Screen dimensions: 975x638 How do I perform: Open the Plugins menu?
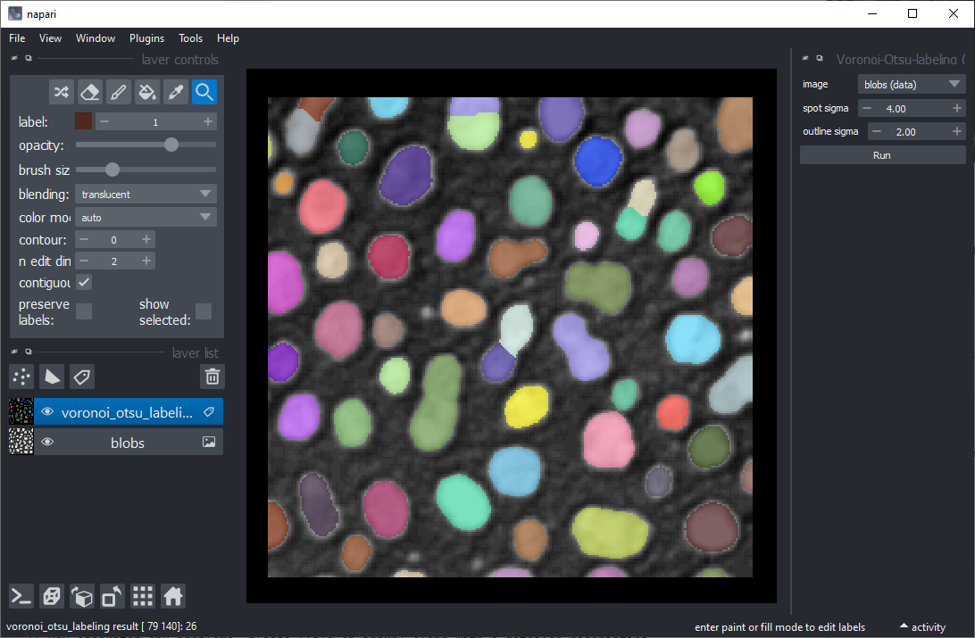tap(146, 38)
